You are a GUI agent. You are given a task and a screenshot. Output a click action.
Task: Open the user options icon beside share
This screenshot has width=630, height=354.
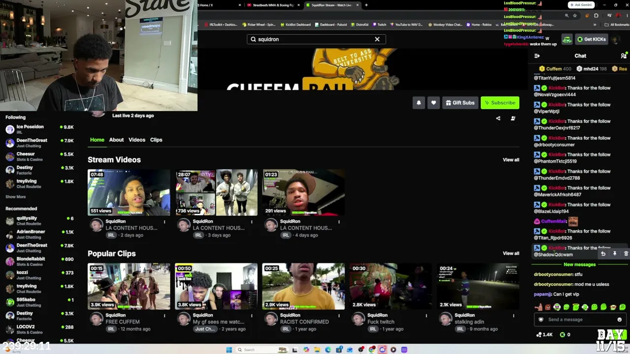pos(513,118)
